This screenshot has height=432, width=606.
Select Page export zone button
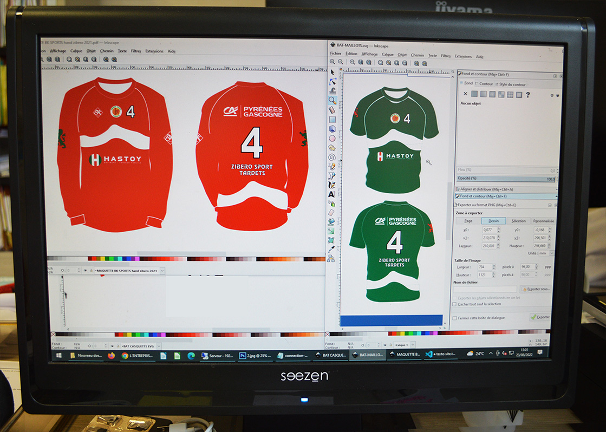[x=468, y=221]
